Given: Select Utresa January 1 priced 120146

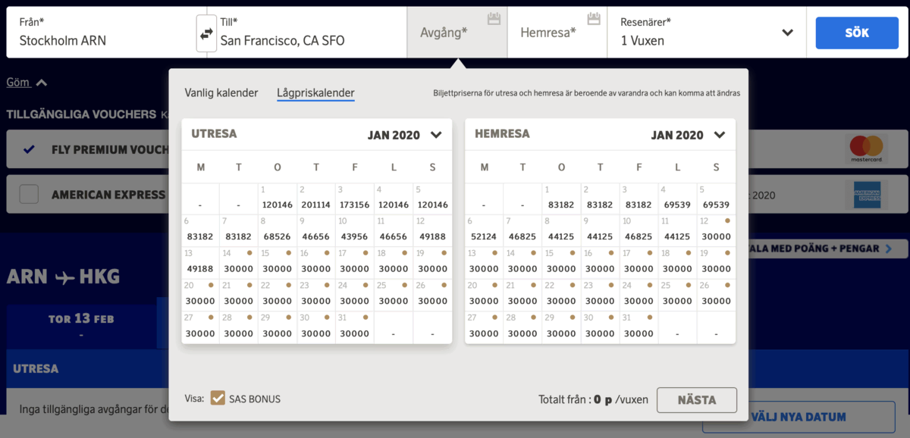Looking at the screenshot, I should (x=278, y=199).
